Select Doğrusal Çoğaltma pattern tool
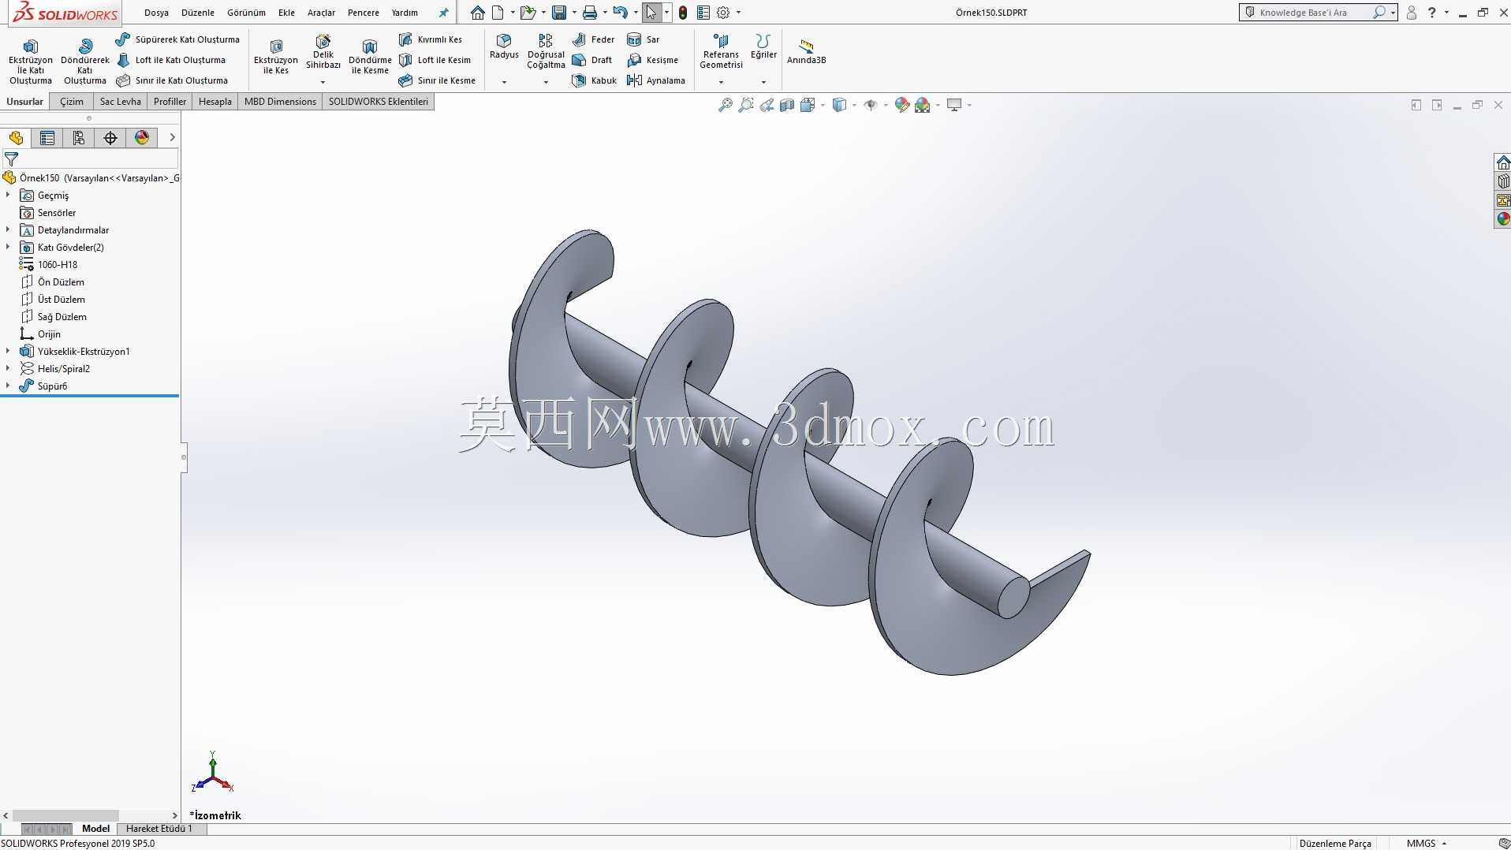Image resolution: width=1511 pixels, height=850 pixels. tap(546, 52)
